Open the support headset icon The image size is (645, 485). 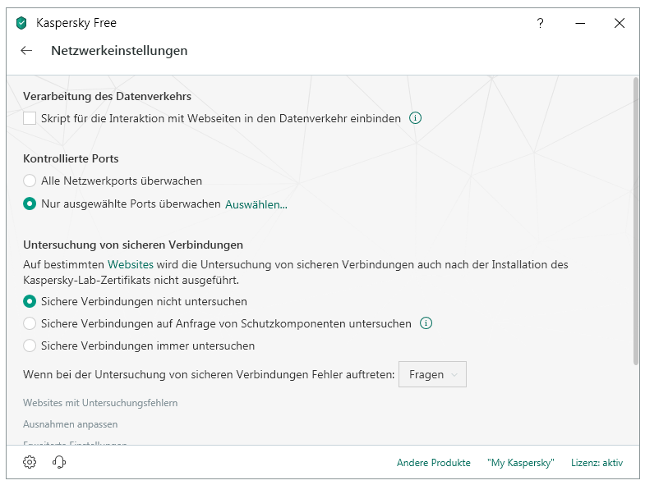(x=58, y=462)
